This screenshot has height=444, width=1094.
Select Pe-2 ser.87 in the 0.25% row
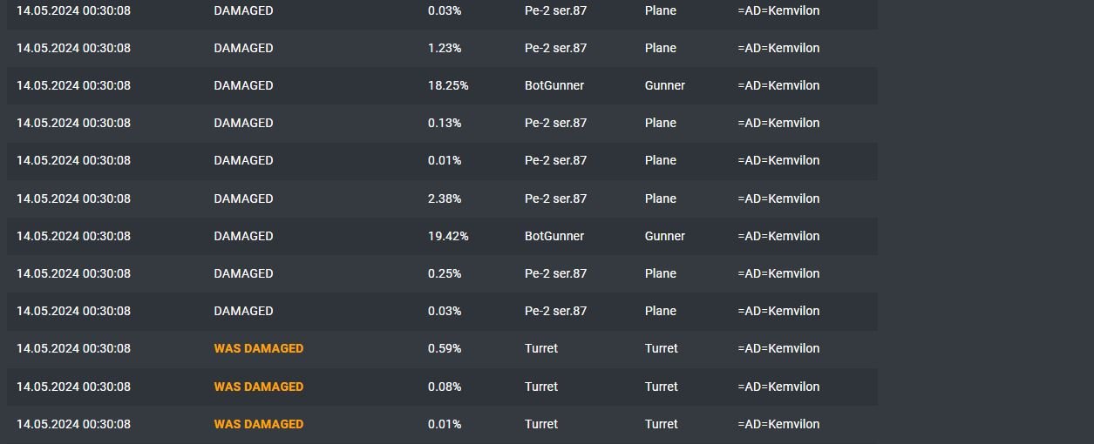(556, 273)
